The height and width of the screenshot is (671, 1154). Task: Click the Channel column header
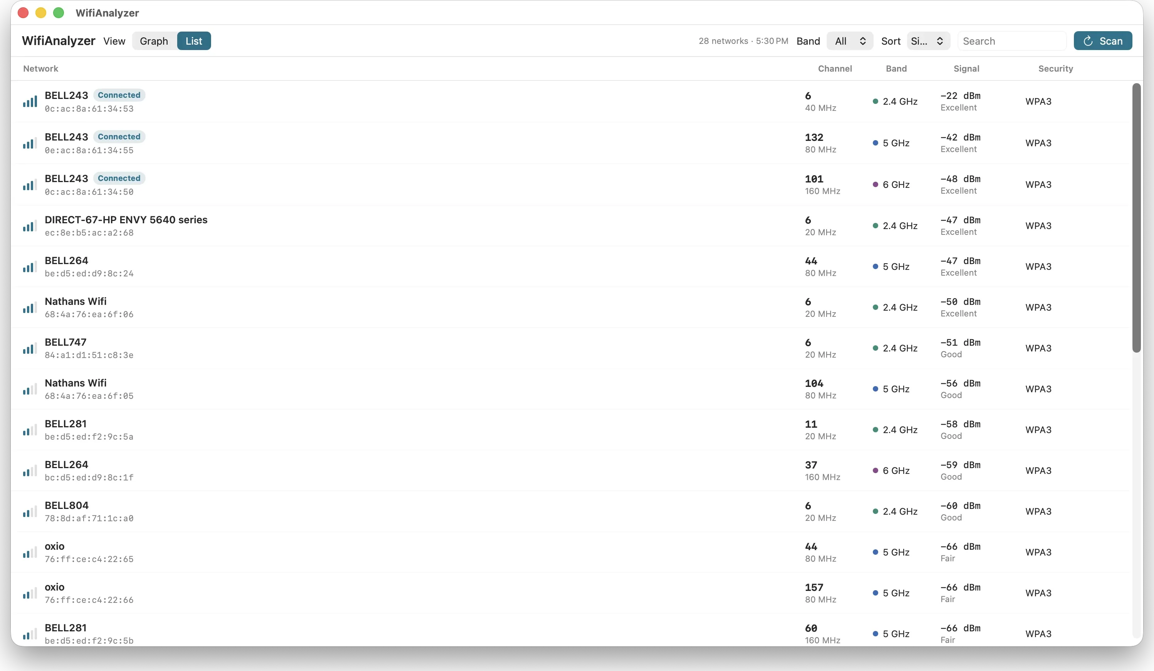(x=835, y=69)
